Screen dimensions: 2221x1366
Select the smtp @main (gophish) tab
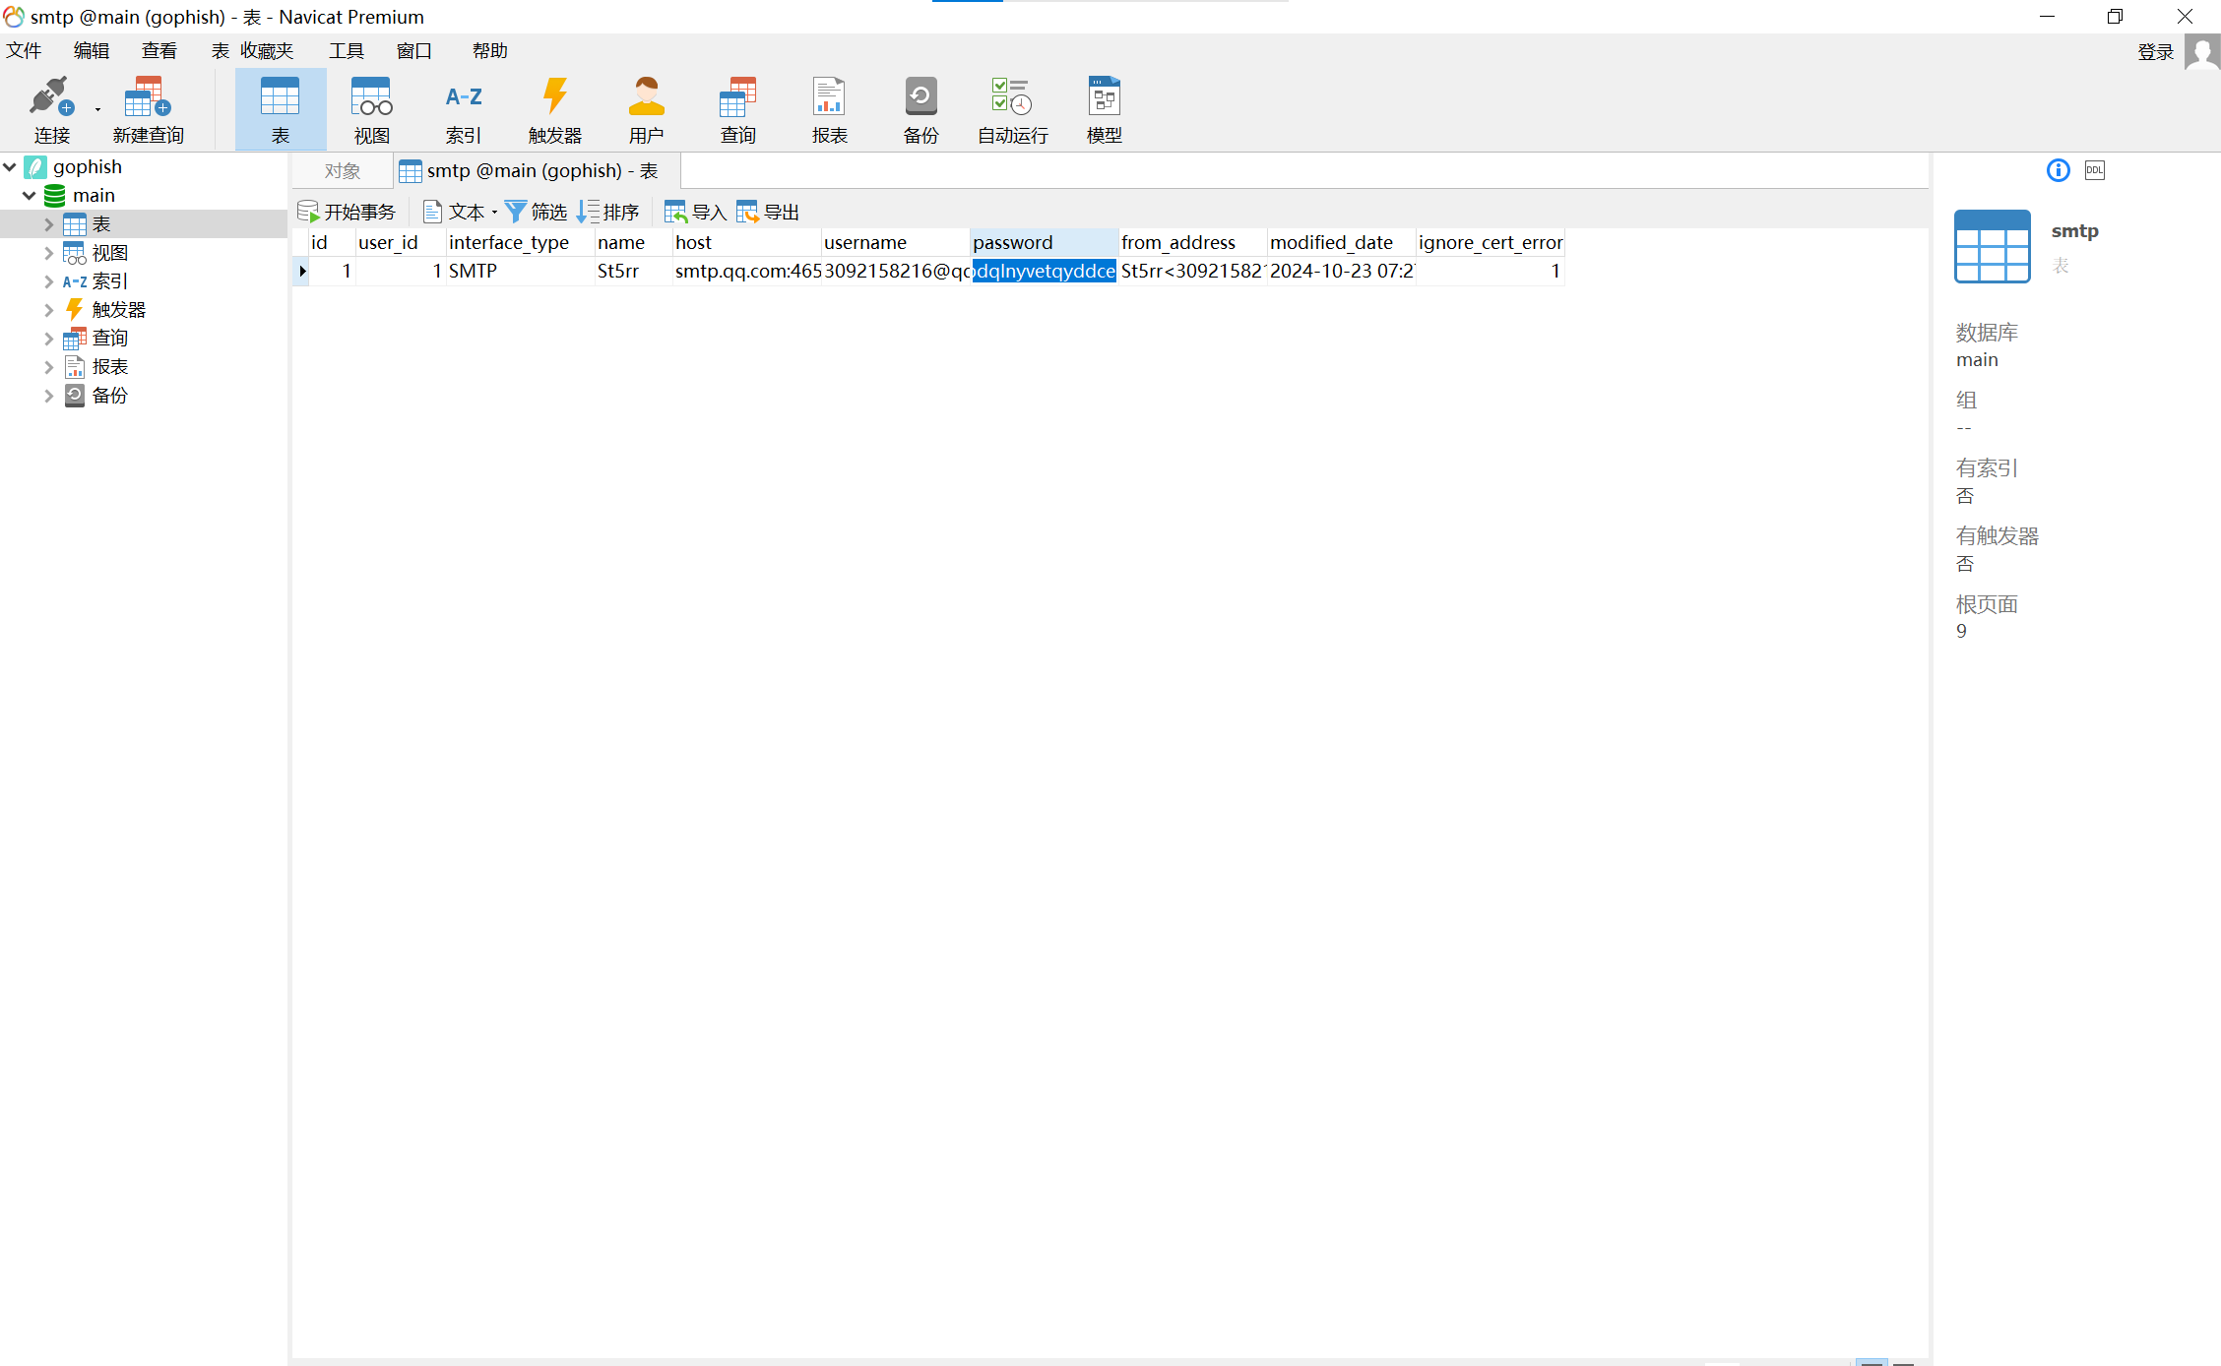pyautogui.click(x=537, y=171)
